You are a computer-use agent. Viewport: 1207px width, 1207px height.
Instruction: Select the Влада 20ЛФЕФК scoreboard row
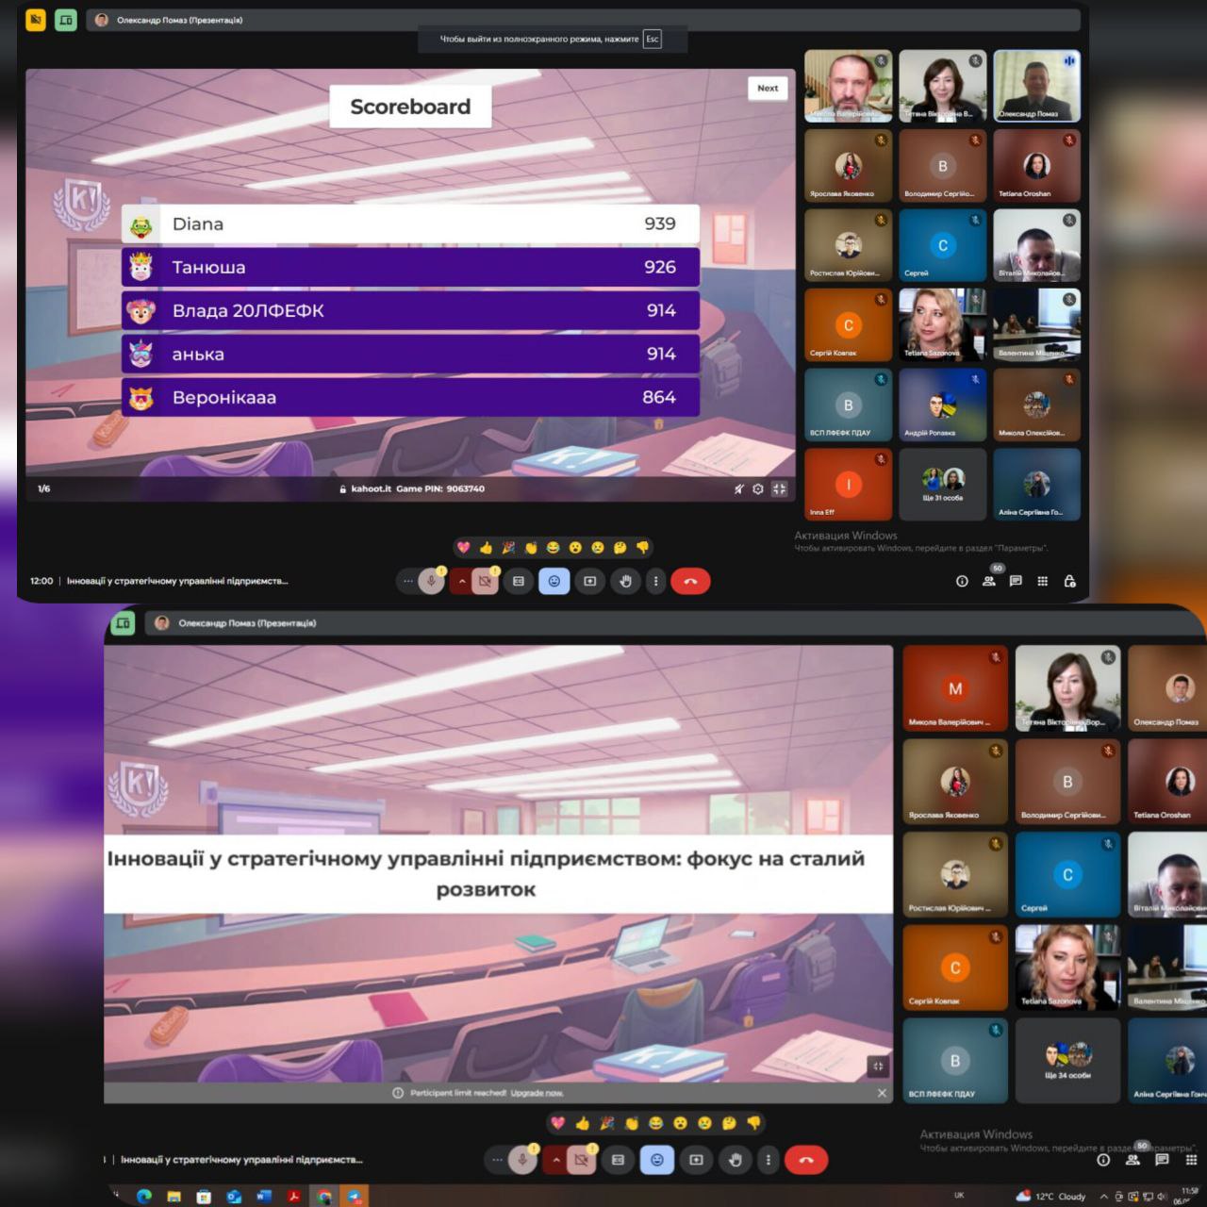410,310
